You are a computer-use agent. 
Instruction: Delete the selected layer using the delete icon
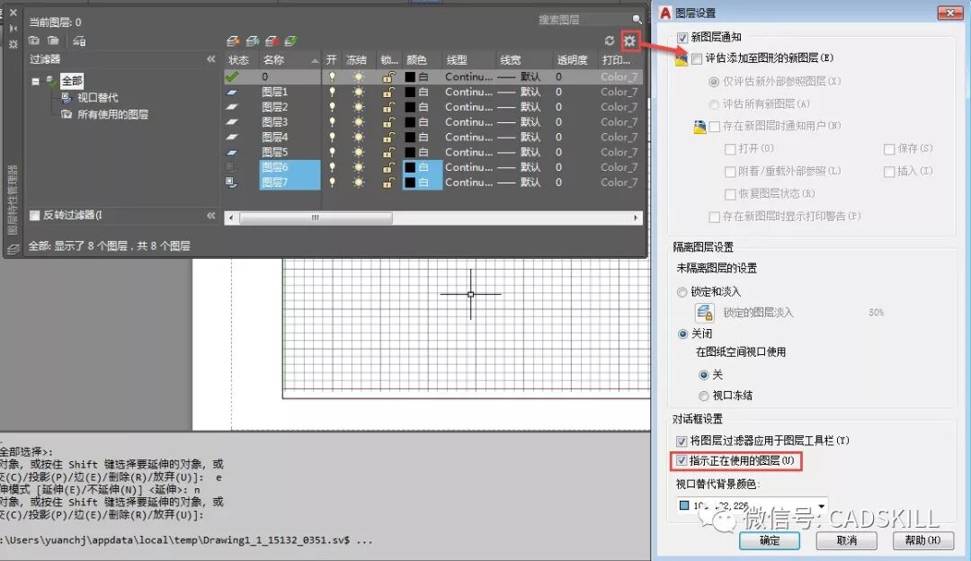point(272,40)
